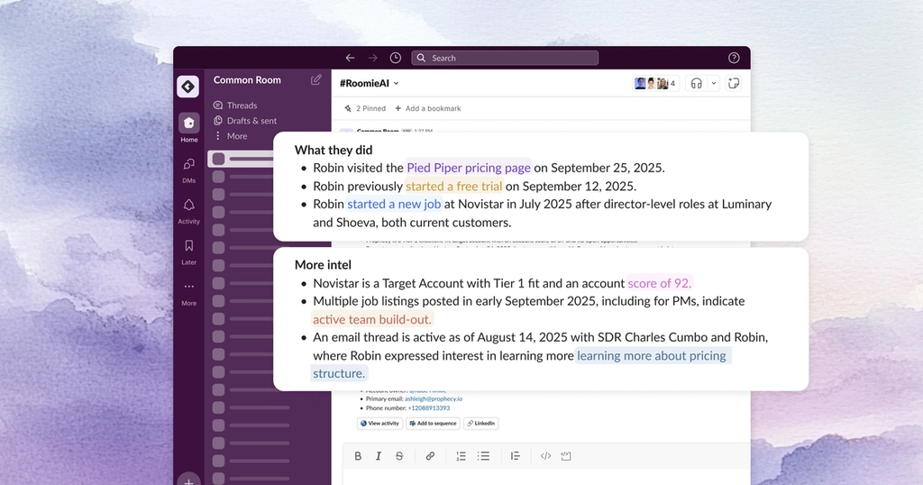
Task: View channel members avatars with count 4
Action: (655, 84)
